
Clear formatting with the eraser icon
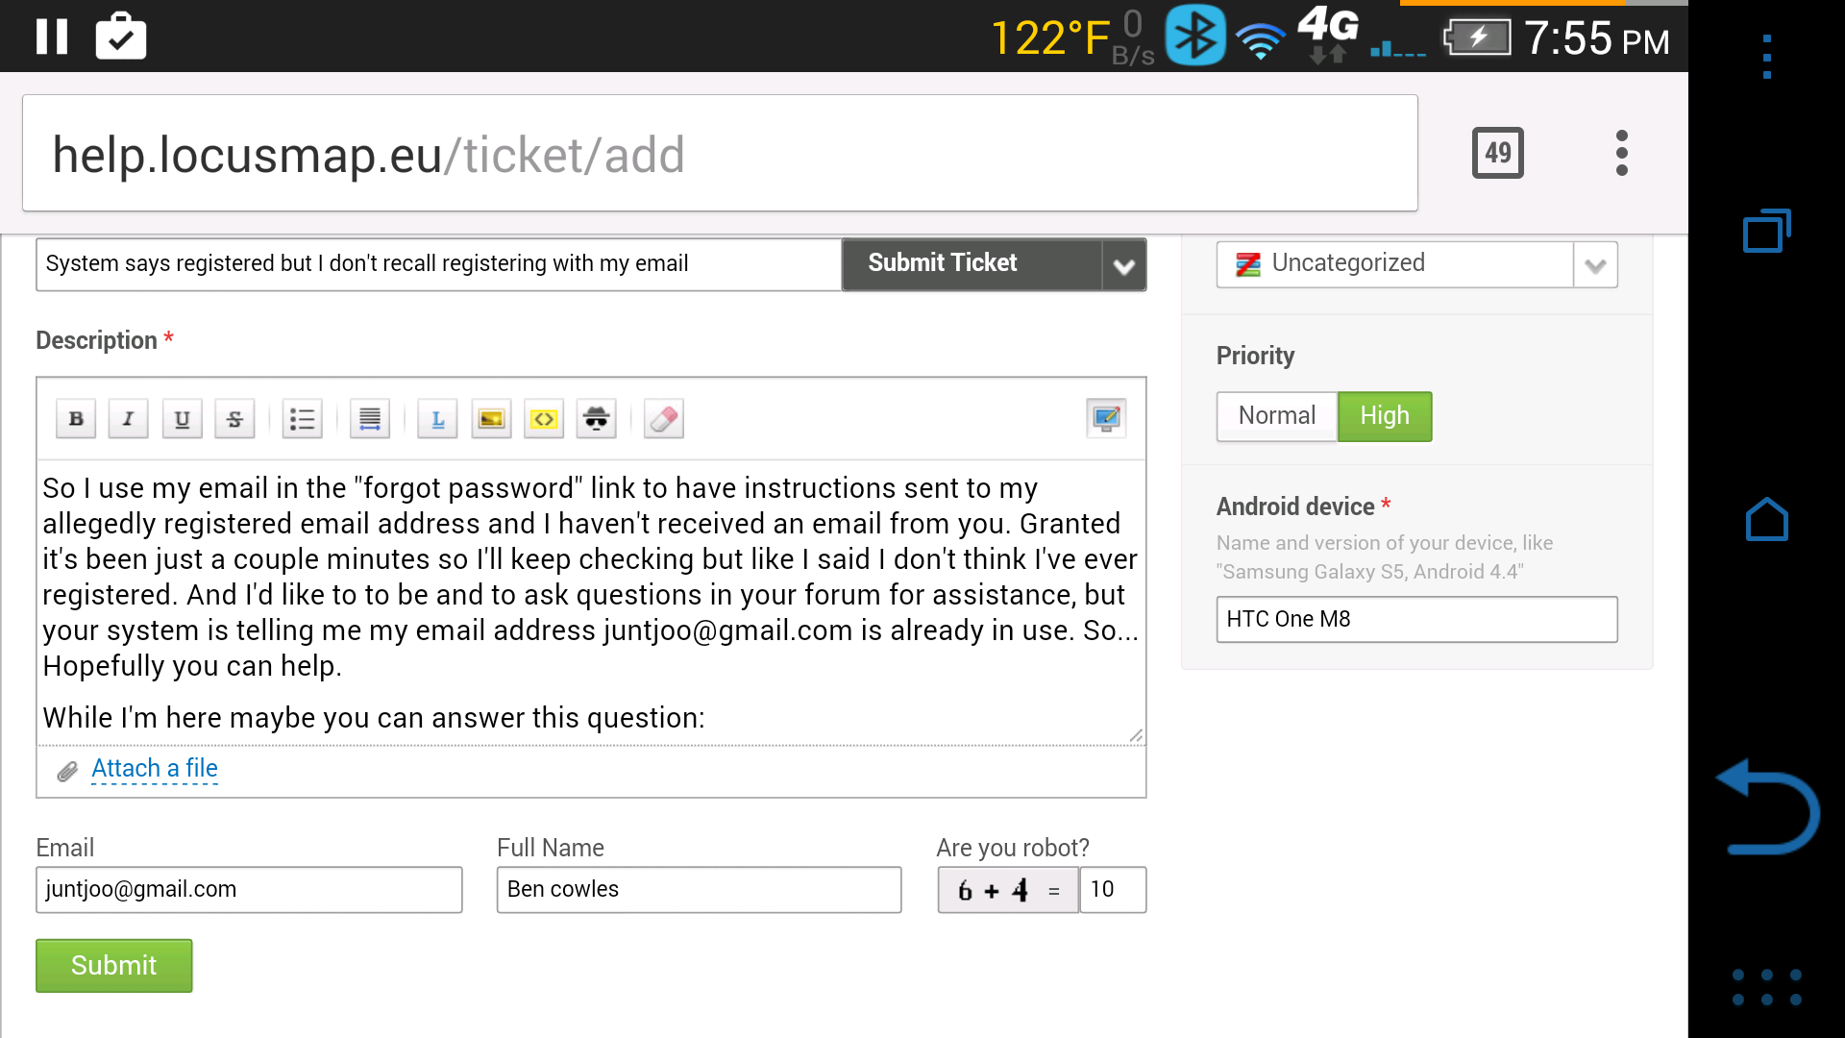pyautogui.click(x=664, y=419)
